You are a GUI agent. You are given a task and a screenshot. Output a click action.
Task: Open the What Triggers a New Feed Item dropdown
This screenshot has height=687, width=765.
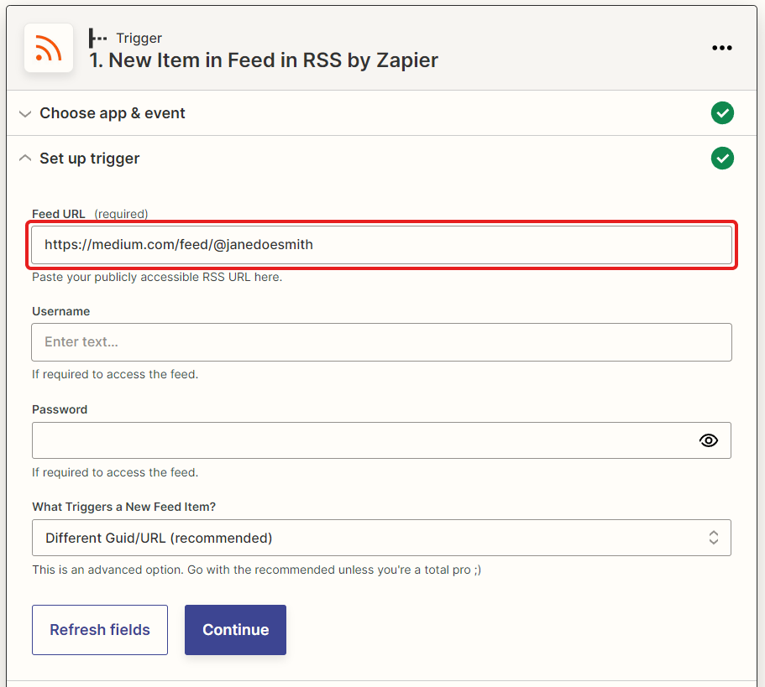pos(381,538)
